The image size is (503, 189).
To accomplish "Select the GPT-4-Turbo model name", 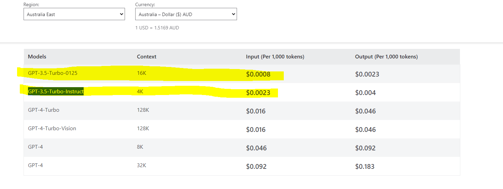I will tap(44, 110).
